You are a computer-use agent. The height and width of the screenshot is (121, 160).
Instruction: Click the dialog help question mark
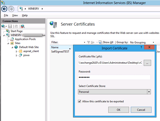[x=141, y=48]
